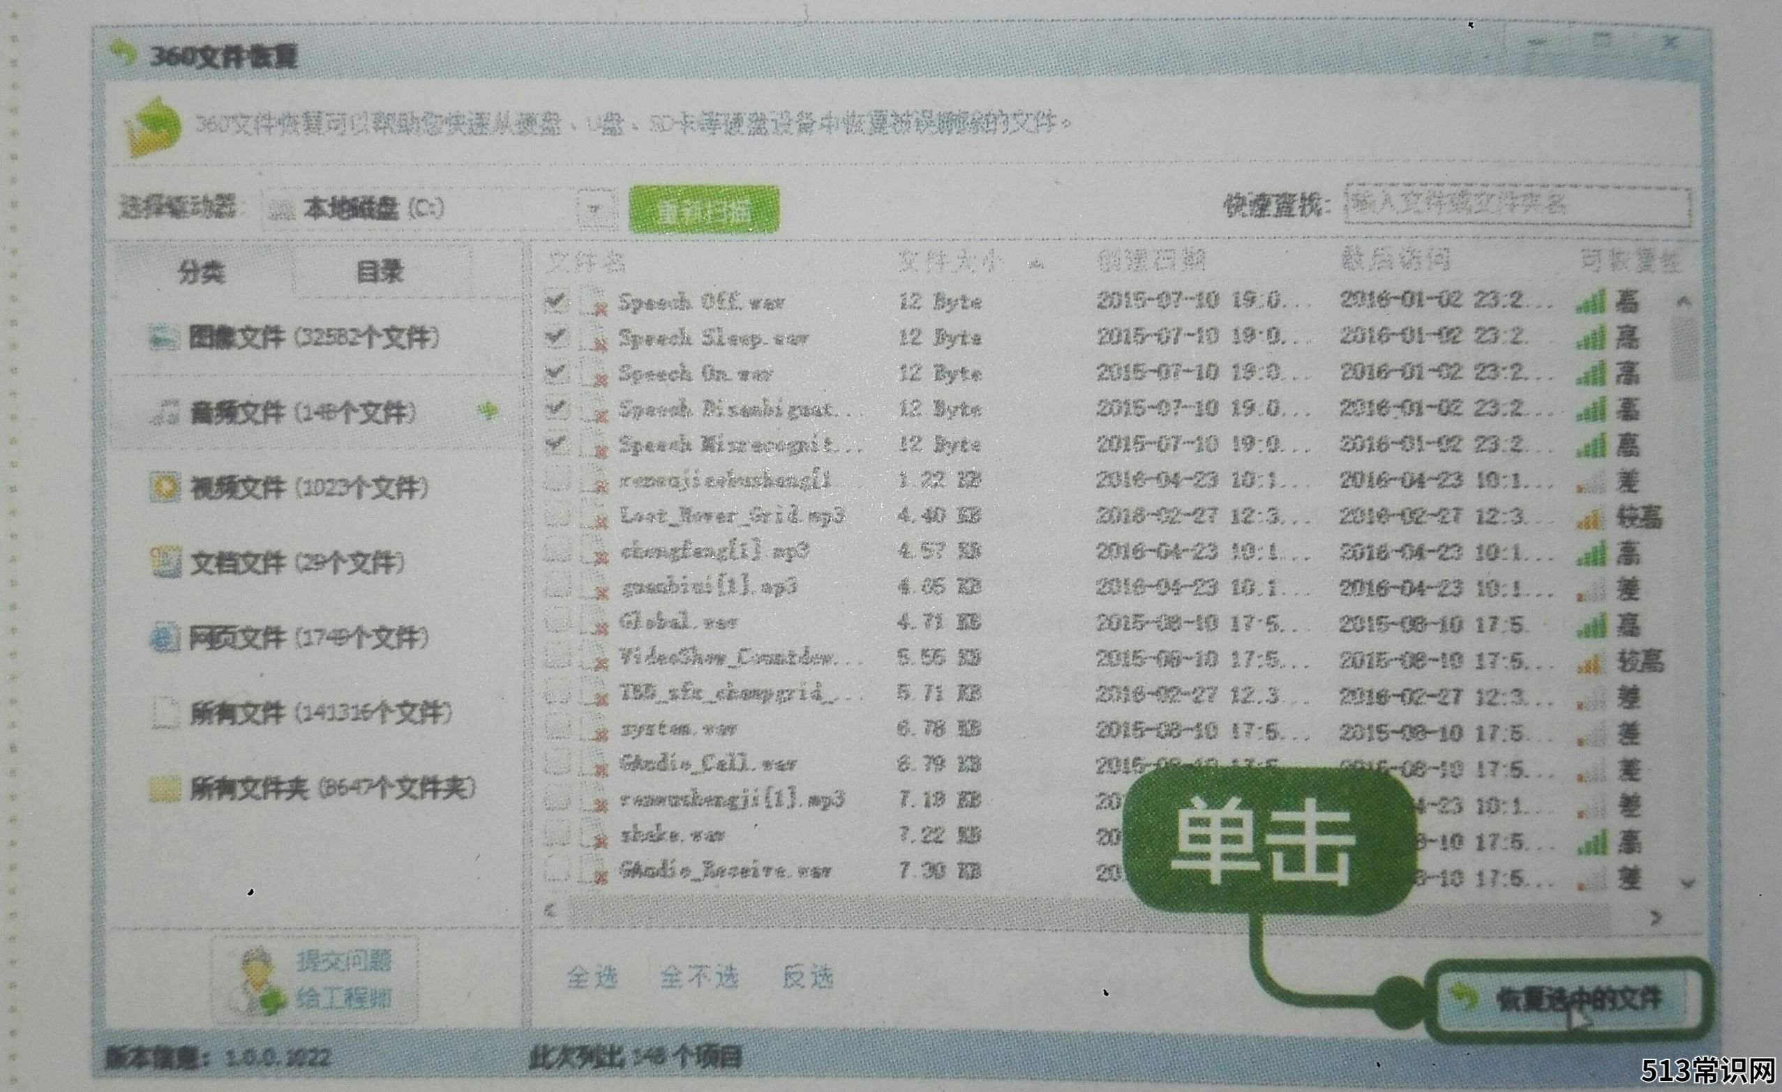The image size is (1782, 1092).
Task: Click the signal bars icon on Loot_Hover_Grid.mp3 row
Action: click(x=1591, y=516)
